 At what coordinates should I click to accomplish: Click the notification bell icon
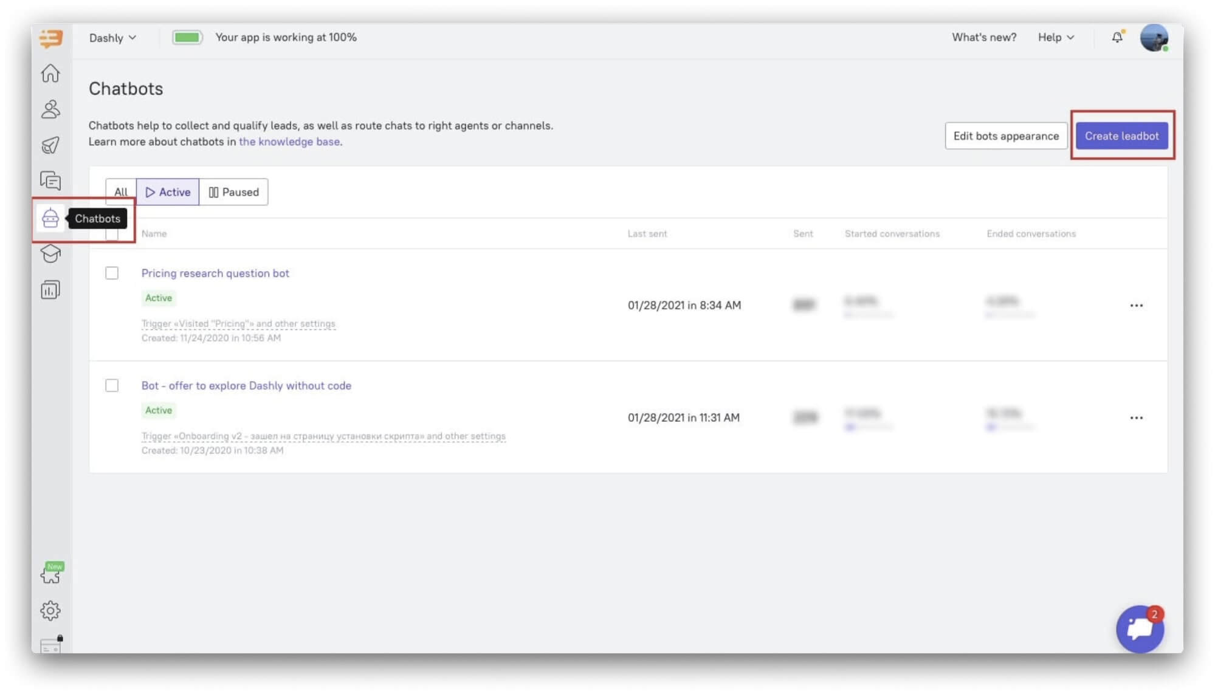pos(1117,36)
